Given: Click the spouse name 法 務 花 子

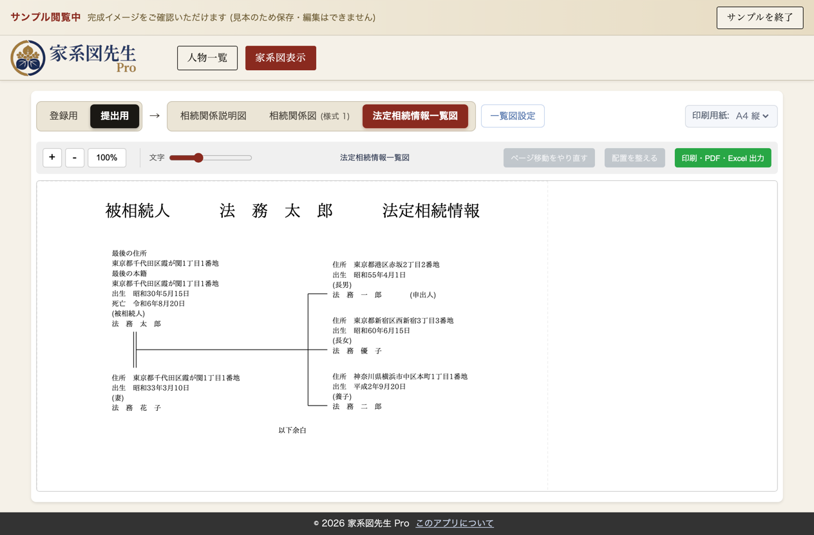Looking at the screenshot, I should (x=137, y=408).
